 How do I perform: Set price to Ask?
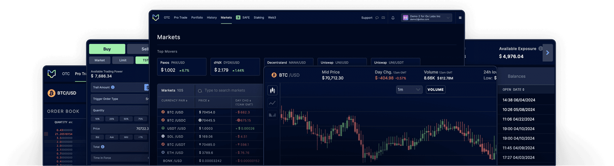point(112,137)
